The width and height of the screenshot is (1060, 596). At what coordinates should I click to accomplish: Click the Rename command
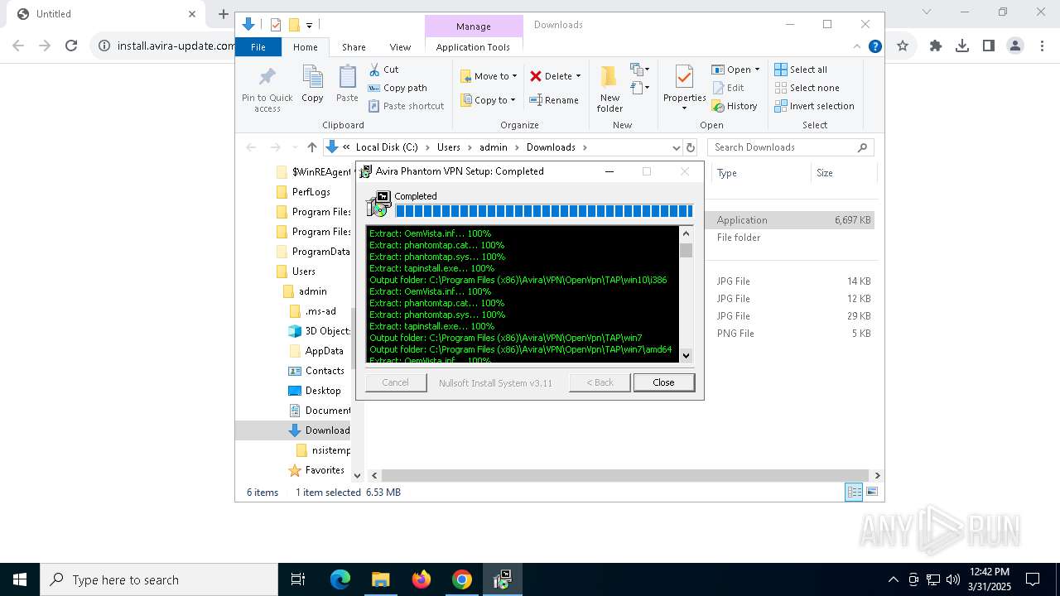[554, 100]
